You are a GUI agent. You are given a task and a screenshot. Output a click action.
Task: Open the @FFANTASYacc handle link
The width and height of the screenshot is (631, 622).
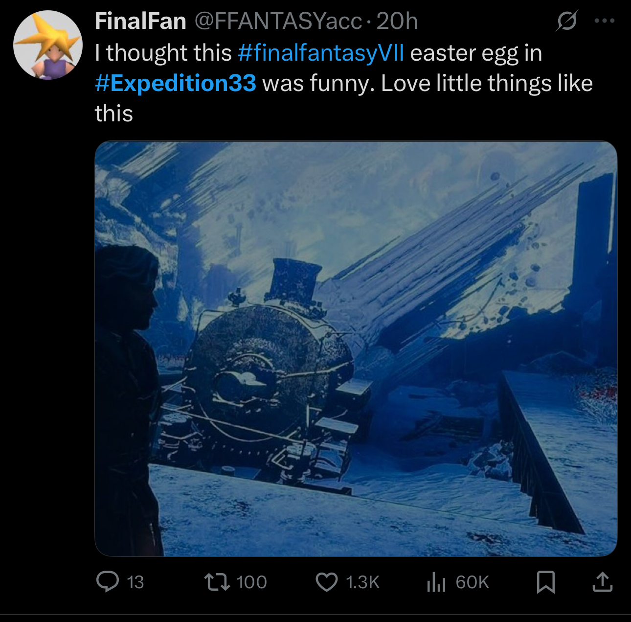coord(278,21)
